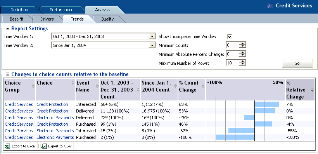The height and width of the screenshot is (154, 318).
Task: Open the Time Window 2 dropdown
Action: (152, 45)
